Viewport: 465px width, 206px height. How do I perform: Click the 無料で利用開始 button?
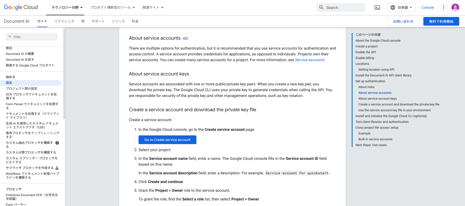441,21
